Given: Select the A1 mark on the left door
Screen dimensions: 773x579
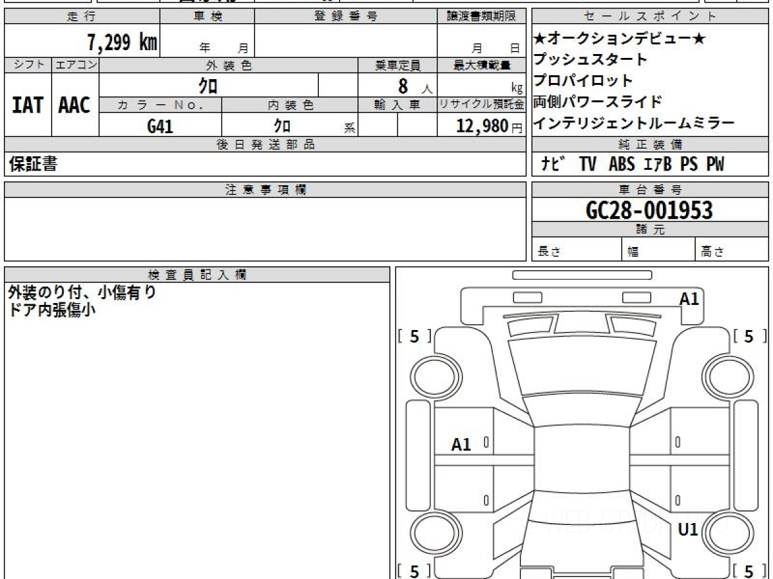Looking at the screenshot, I should pos(461,444).
